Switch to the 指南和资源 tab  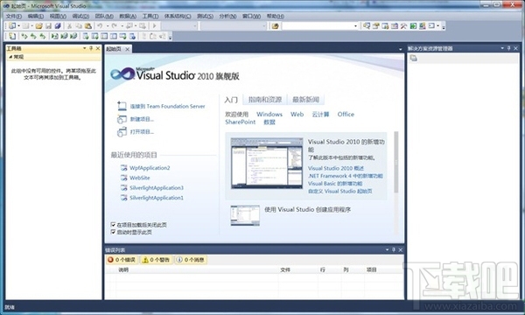(265, 100)
